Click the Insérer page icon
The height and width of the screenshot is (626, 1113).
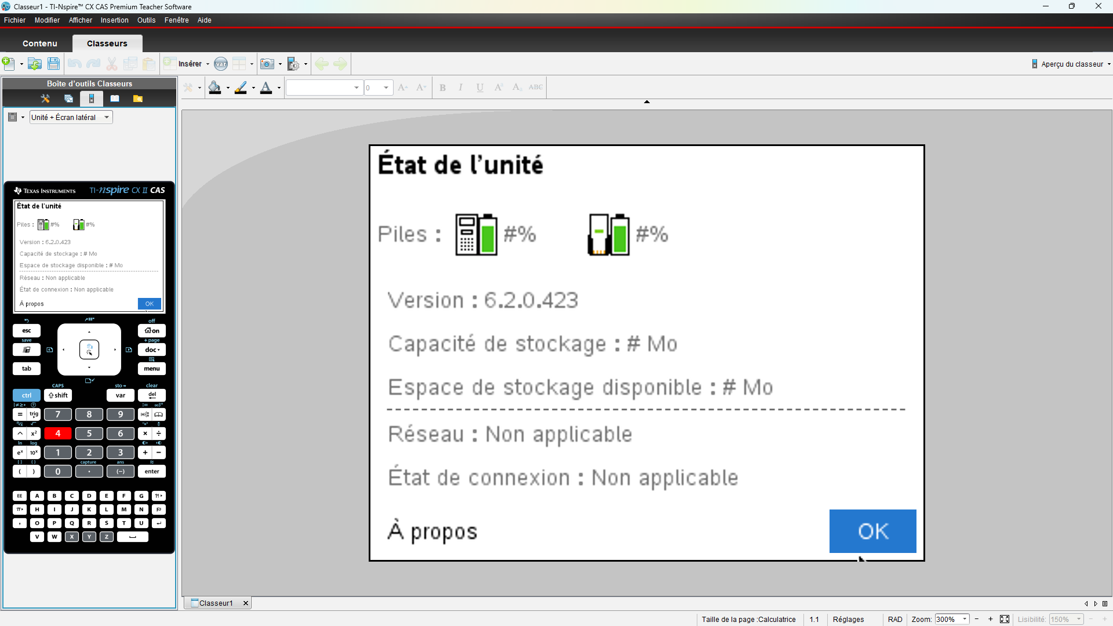pos(170,64)
